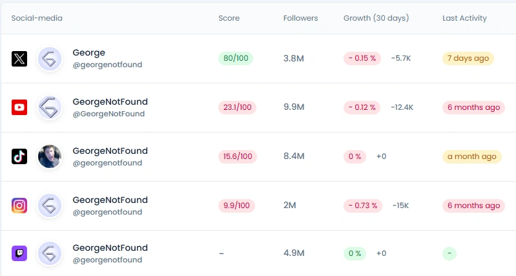Click the green 0 % growth badge for Twitch
Screen dimensions: 516x276
tap(355, 253)
